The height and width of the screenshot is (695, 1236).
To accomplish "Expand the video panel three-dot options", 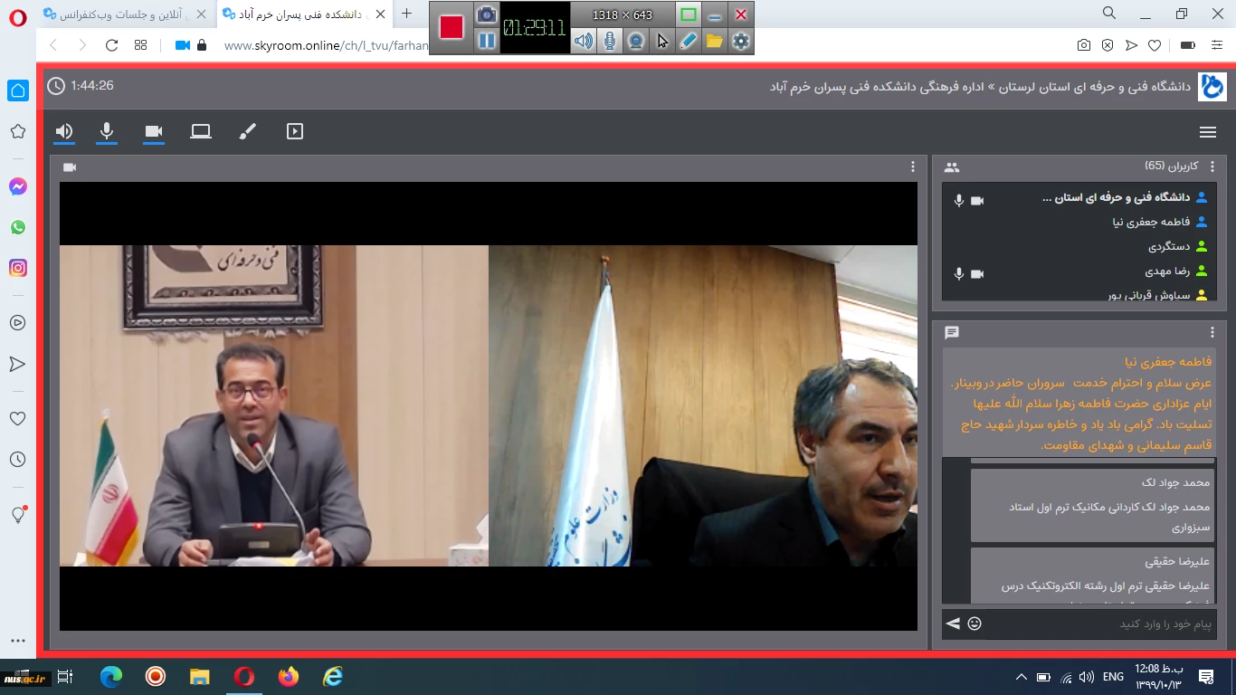I will [913, 167].
